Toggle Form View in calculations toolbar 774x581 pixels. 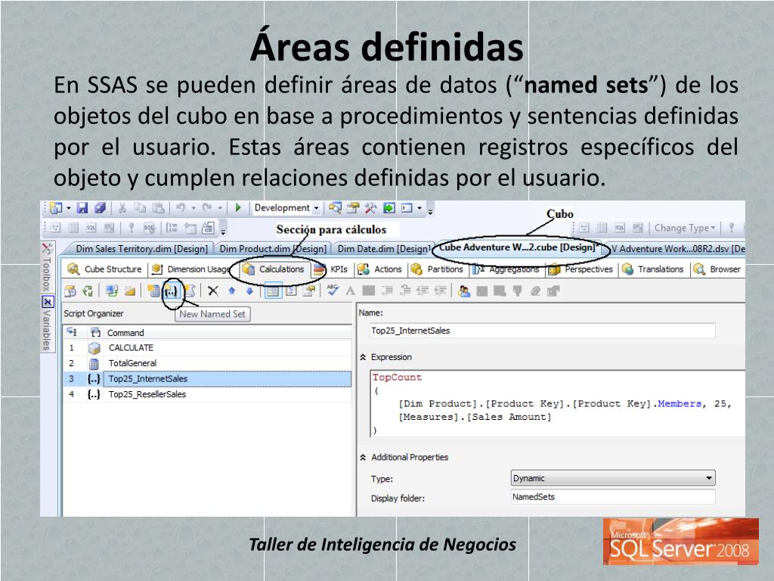point(273,291)
